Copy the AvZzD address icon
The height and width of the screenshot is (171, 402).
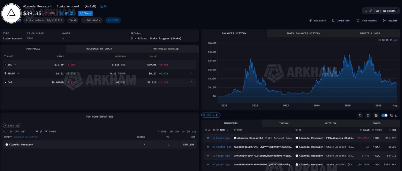coord(101,6)
